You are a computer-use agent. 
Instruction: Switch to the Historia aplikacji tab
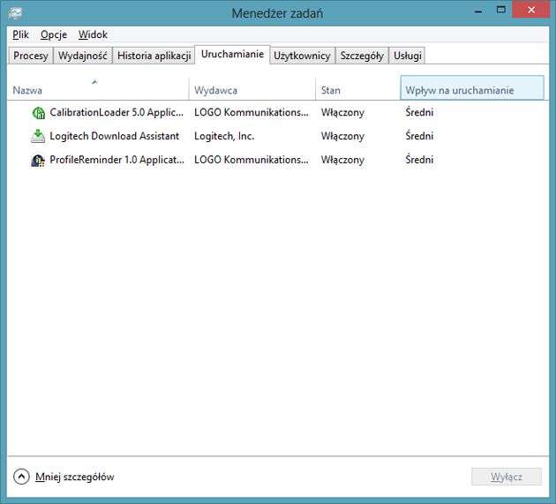[154, 56]
